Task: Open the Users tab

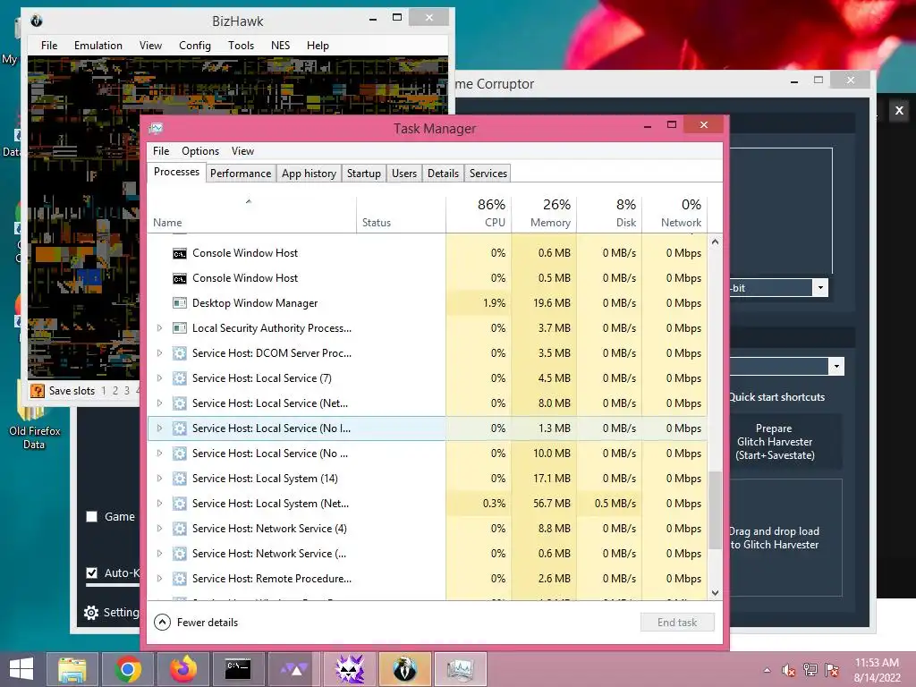Action: click(404, 174)
